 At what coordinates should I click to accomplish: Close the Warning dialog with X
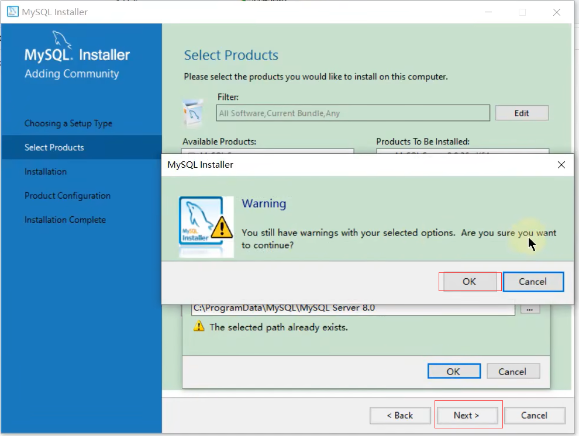[x=561, y=165]
